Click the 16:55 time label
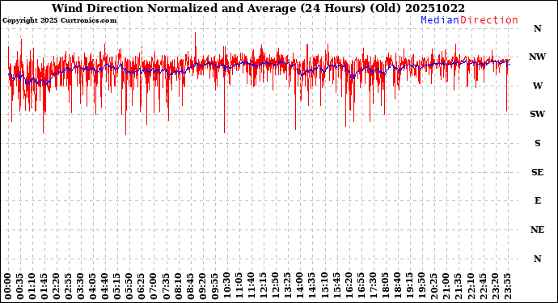The height and width of the screenshot is (303, 558). pyautogui.click(x=361, y=286)
